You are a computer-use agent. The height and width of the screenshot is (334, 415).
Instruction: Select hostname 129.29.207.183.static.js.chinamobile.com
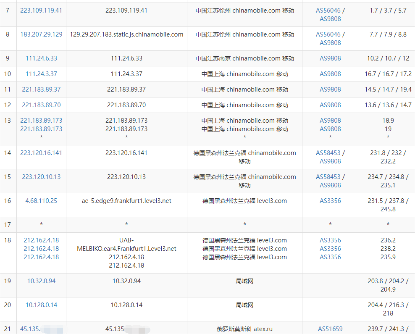tap(126, 34)
